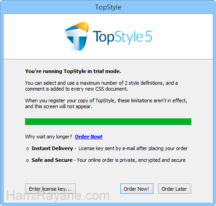
Task: Click the Order Now! button
Action: click(x=137, y=189)
